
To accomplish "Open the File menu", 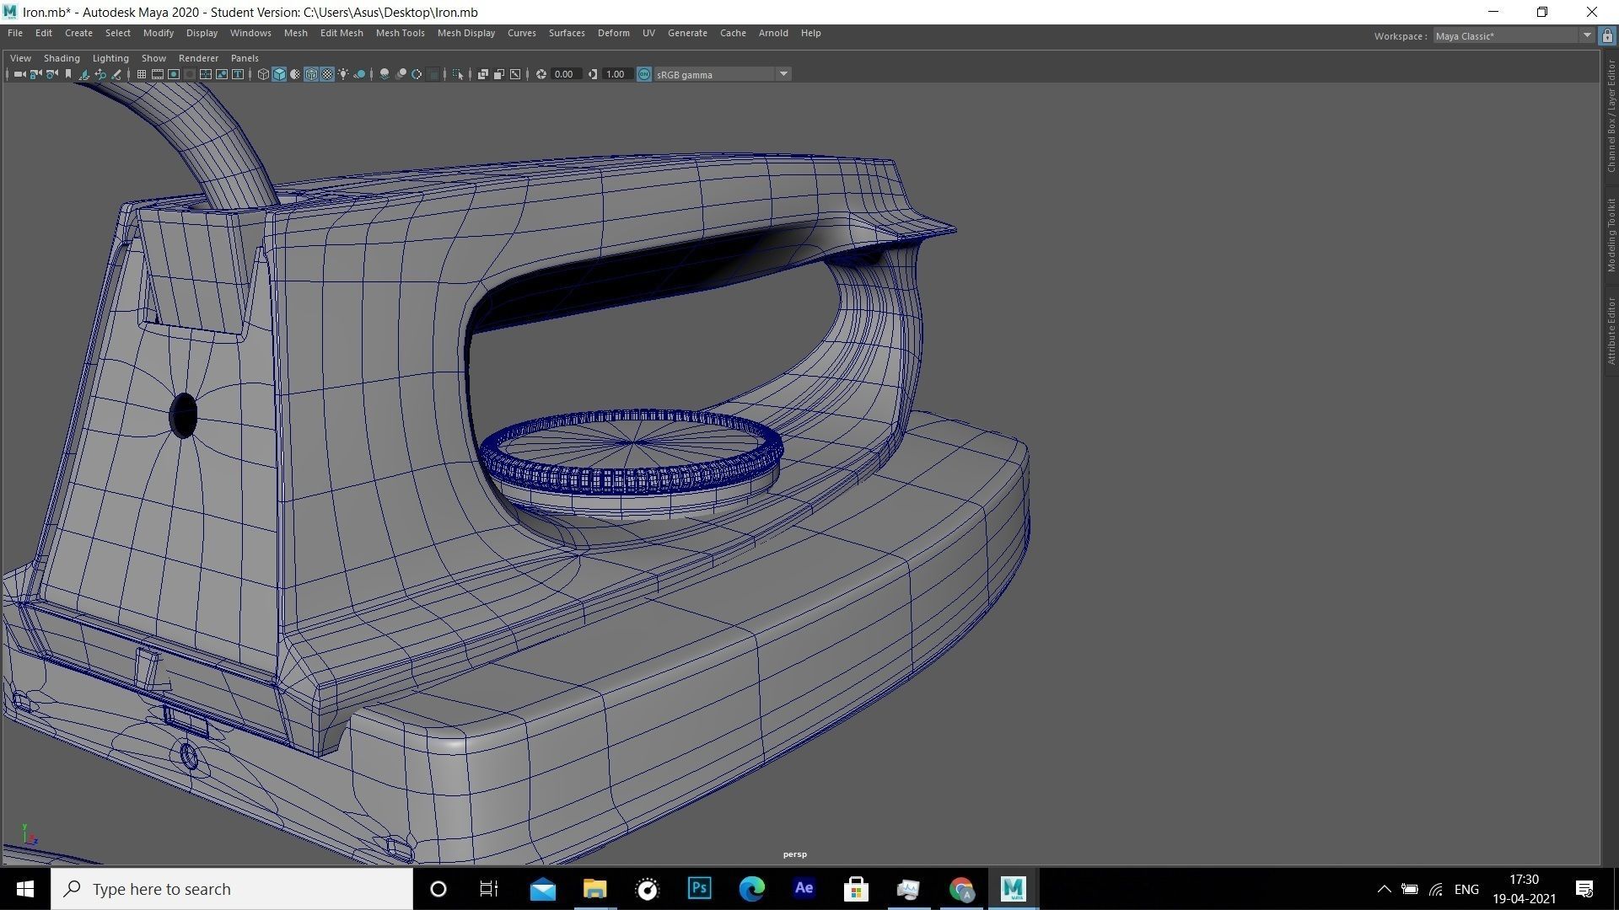I will pyautogui.click(x=15, y=33).
